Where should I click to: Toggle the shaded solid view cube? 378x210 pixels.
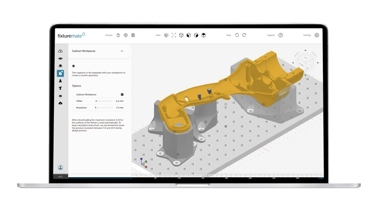(166, 36)
